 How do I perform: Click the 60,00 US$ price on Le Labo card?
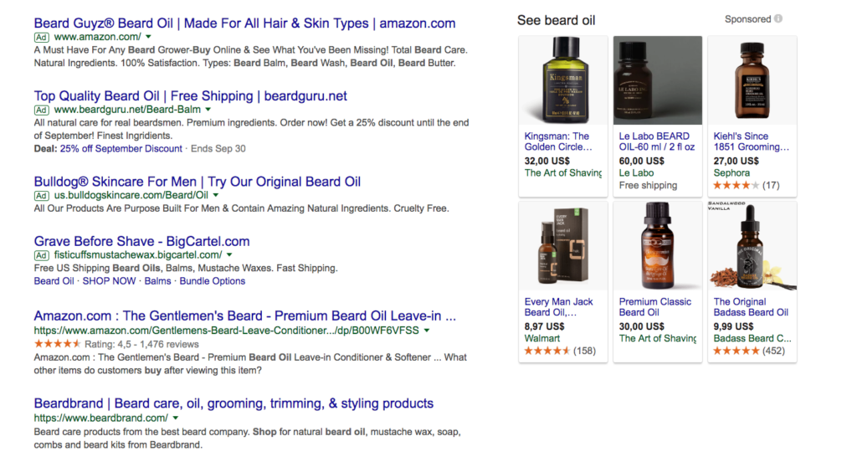pos(642,161)
